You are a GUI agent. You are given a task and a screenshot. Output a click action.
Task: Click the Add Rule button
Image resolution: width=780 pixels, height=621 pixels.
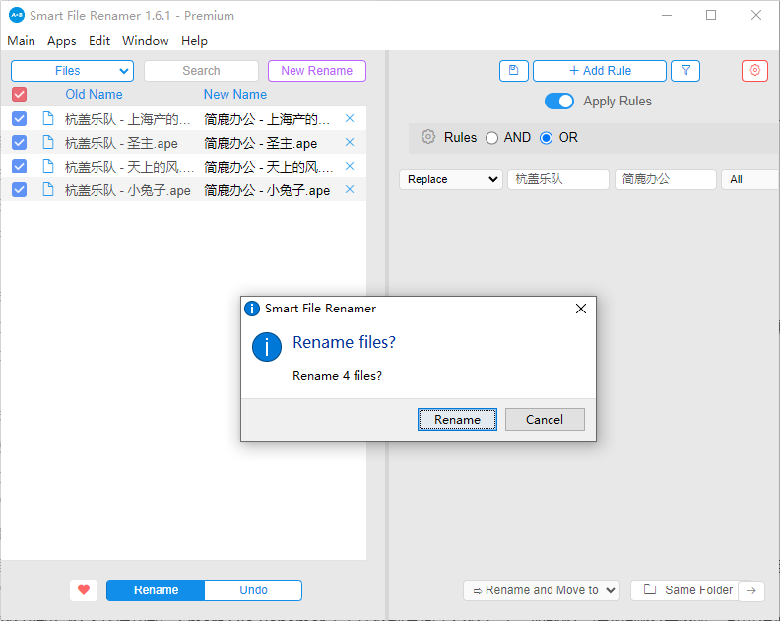click(x=600, y=71)
